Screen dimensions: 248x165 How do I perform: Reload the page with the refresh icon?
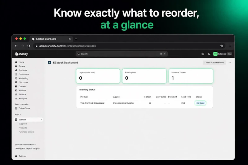[29, 46]
